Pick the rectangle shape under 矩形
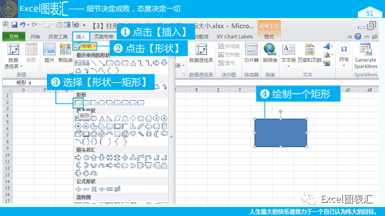The height and width of the screenshot is (216, 385). pyautogui.click(x=78, y=103)
